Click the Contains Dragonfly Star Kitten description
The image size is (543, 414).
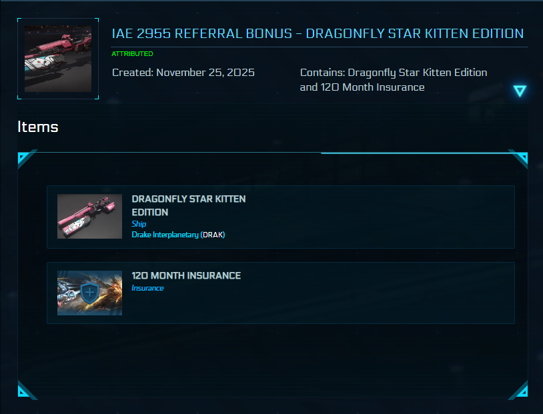[394, 79]
